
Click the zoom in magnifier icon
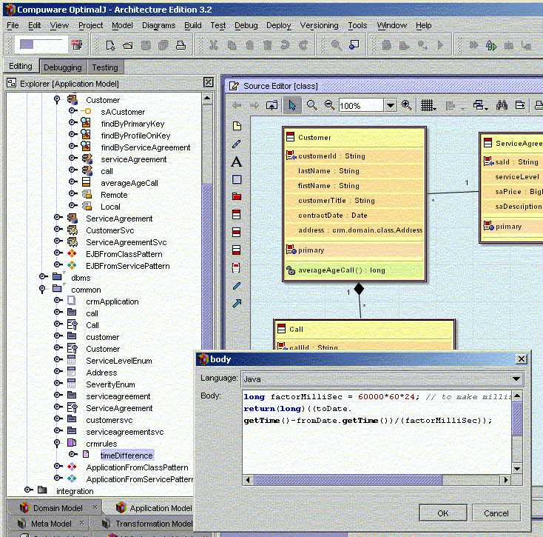pyautogui.click(x=407, y=105)
